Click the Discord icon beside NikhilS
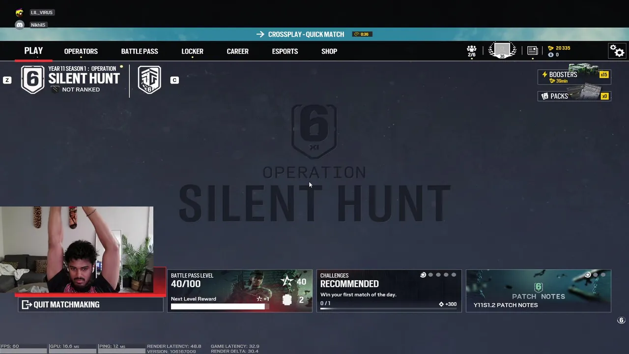This screenshot has width=629, height=354. 20,25
